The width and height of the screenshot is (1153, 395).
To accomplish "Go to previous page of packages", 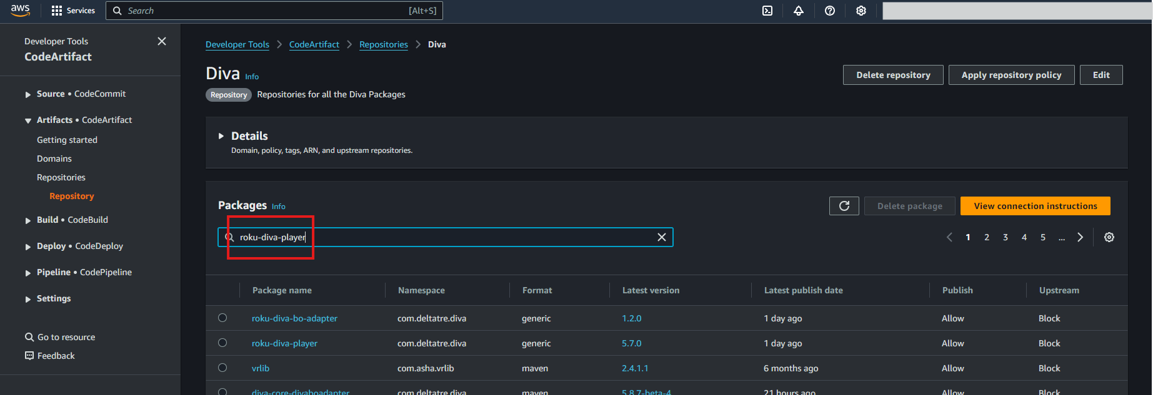I will click(x=949, y=237).
